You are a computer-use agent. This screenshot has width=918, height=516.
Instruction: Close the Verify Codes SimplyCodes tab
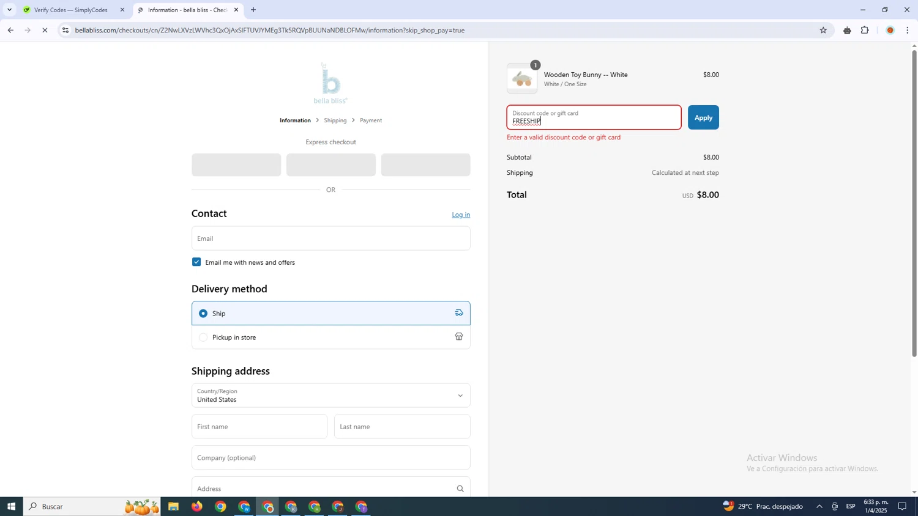122,10
